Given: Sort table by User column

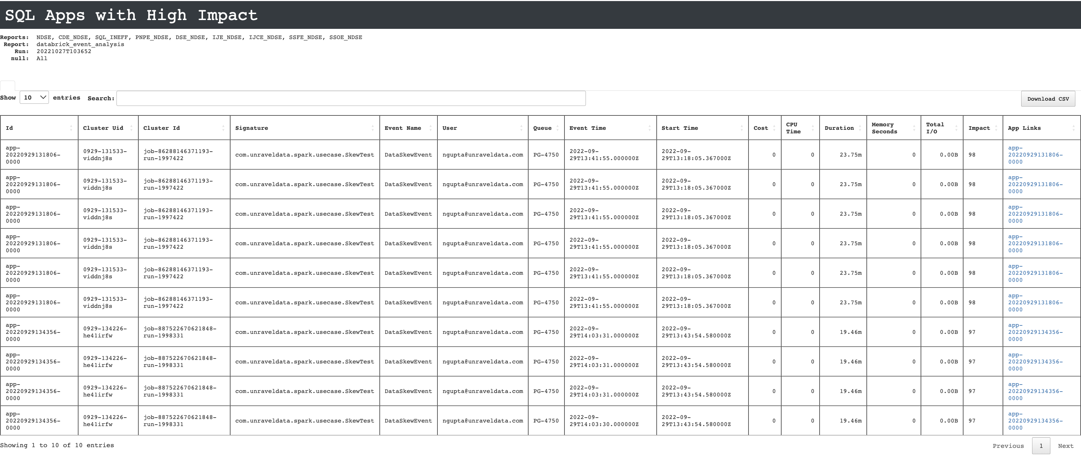Looking at the screenshot, I should pos(482,128).
